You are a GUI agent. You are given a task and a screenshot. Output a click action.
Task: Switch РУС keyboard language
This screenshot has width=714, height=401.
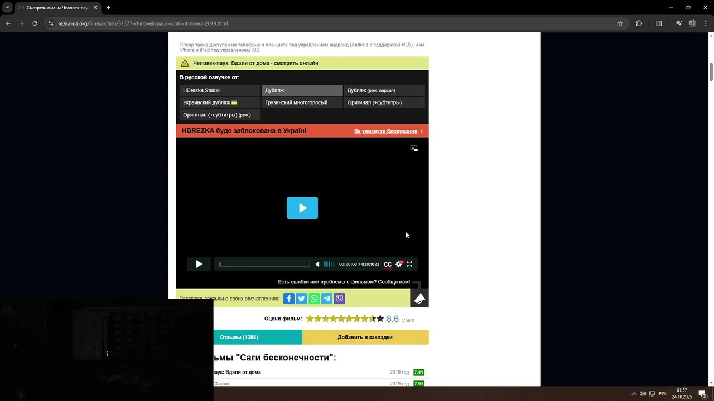pos(663,394)
